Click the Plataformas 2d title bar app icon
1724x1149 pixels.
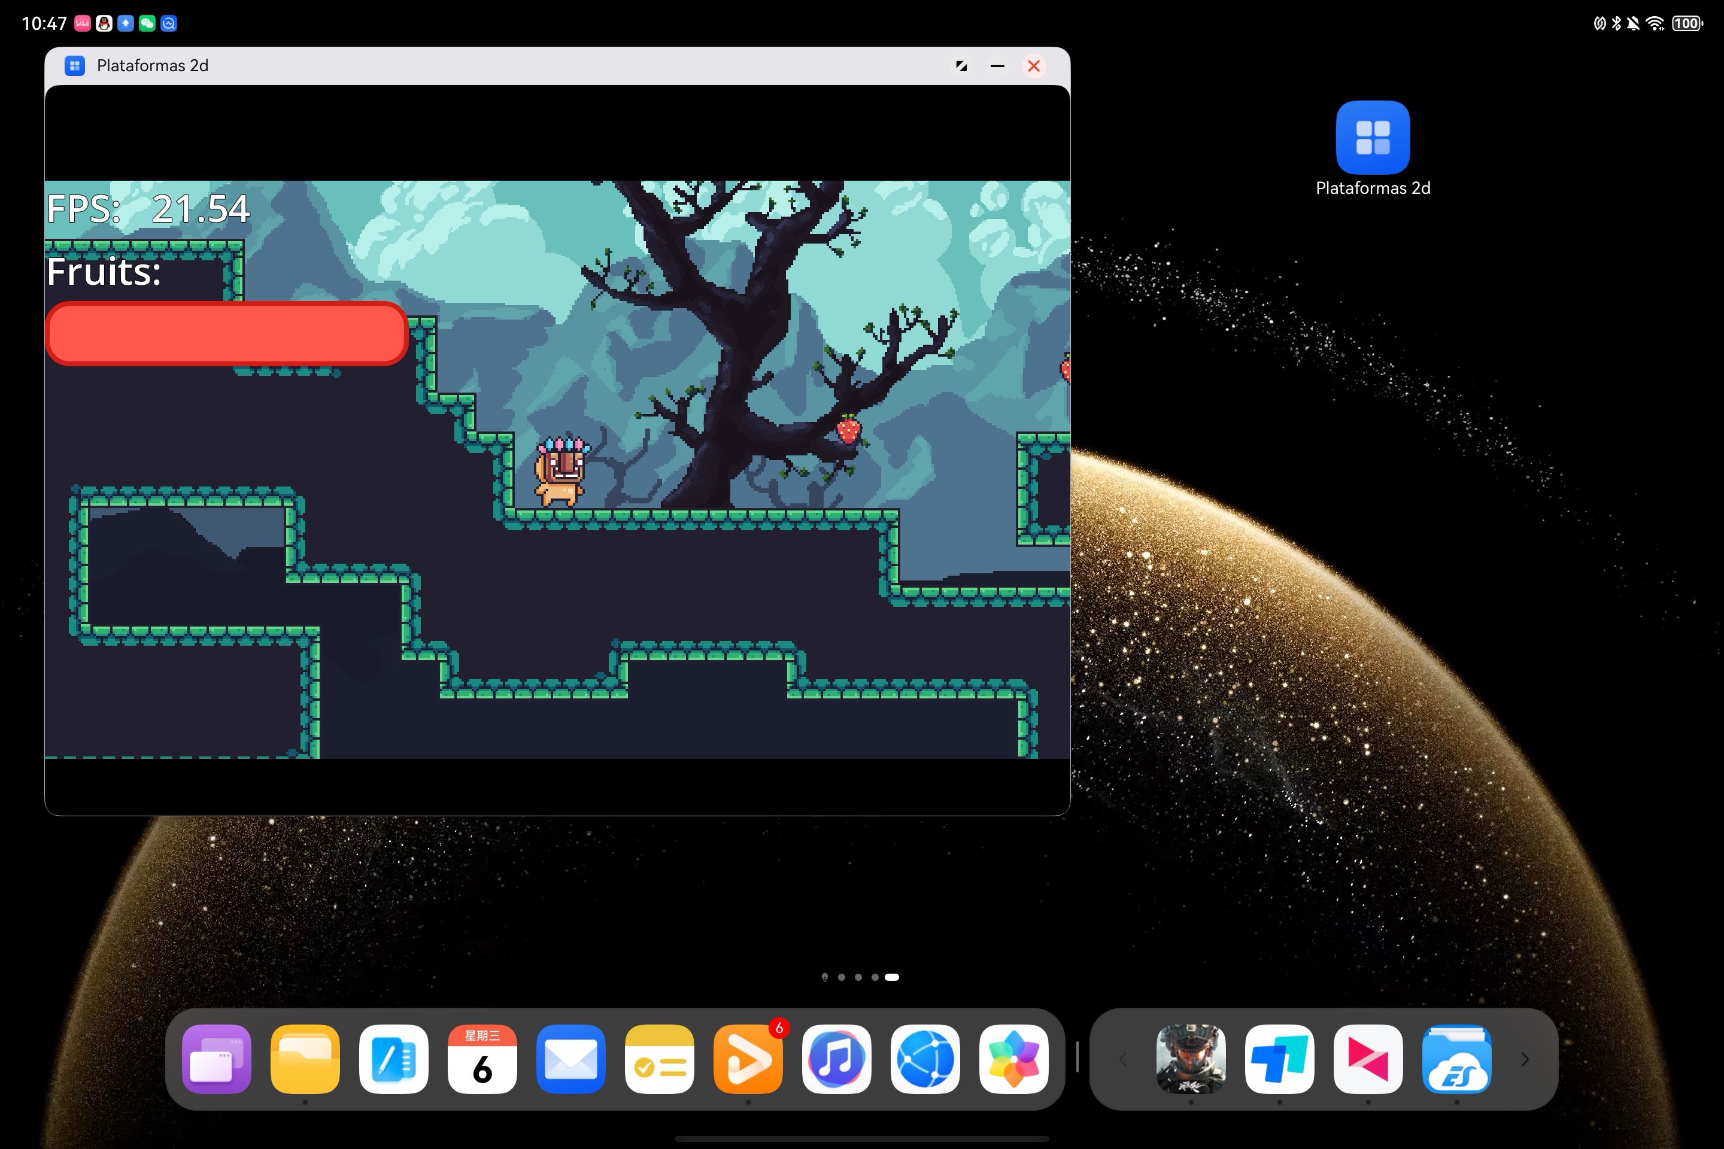pos(75,66)
